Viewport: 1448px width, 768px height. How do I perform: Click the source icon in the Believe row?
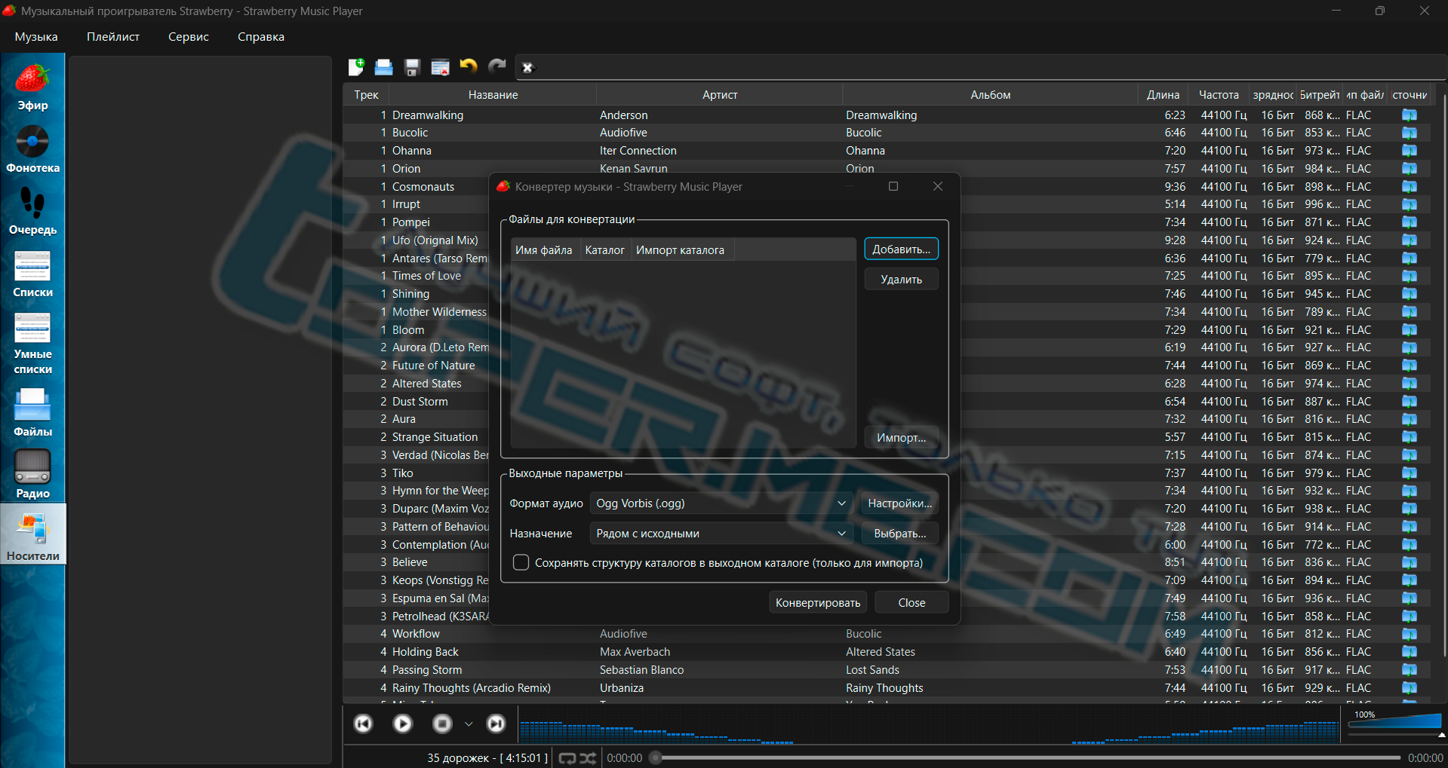[x=1410, y=562]
